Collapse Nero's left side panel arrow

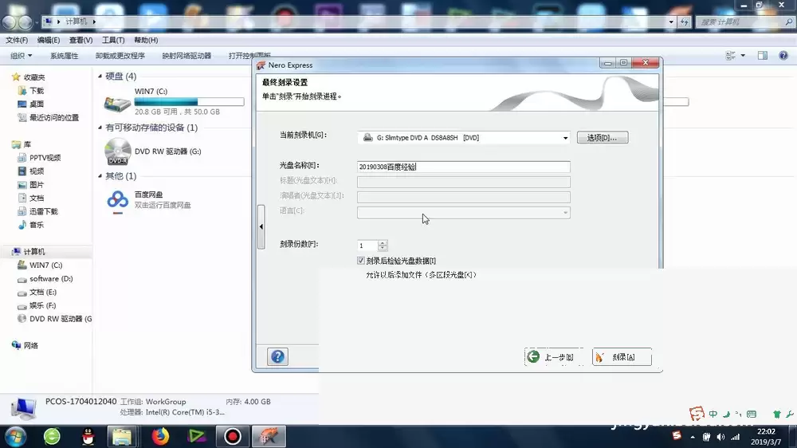point(261,227)
